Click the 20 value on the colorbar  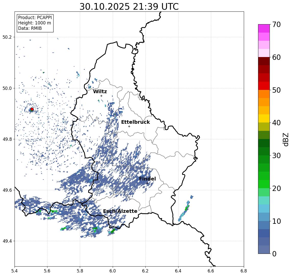pyautogui.click(x=276, y=188)
